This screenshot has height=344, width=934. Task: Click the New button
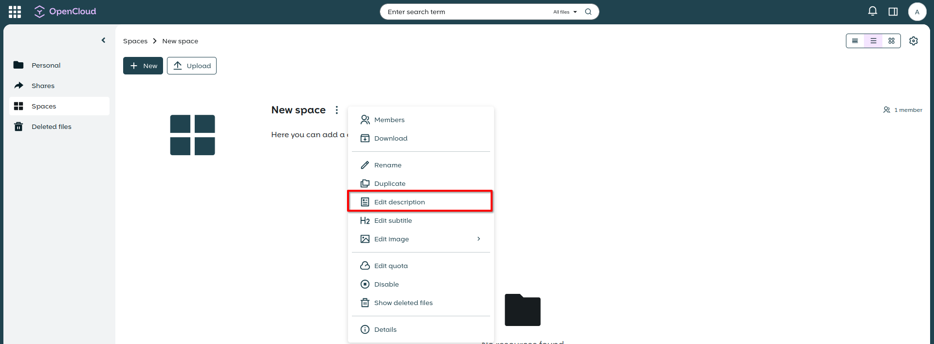click(143, 66)
